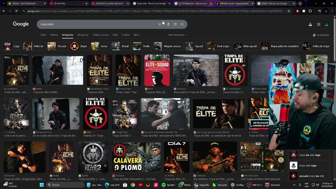Open a new browser tab

tap(300, 3)
